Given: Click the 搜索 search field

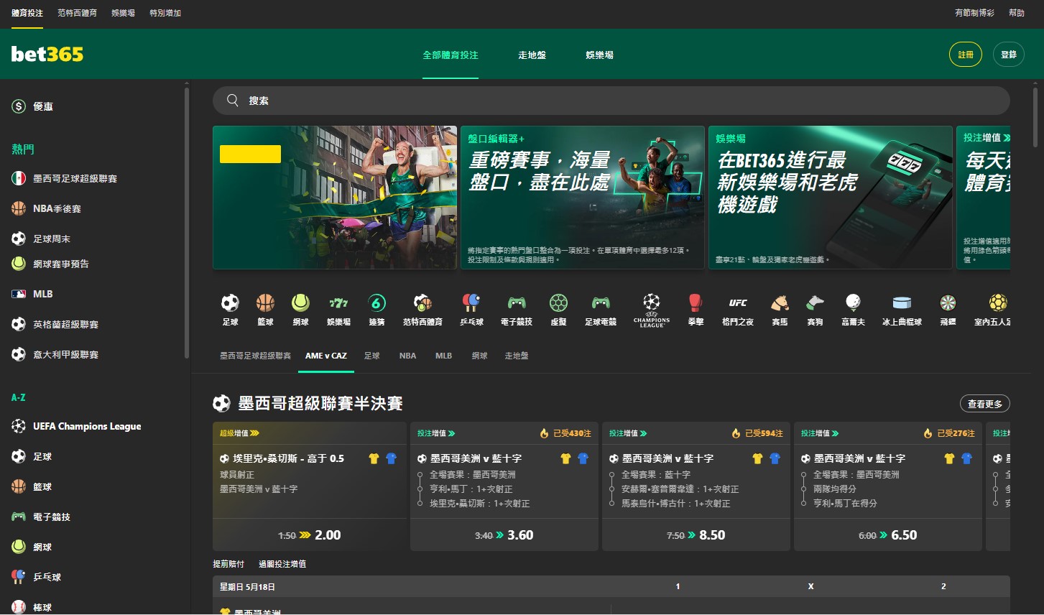Looking at the screenshot, I should (x=611, y=101).
